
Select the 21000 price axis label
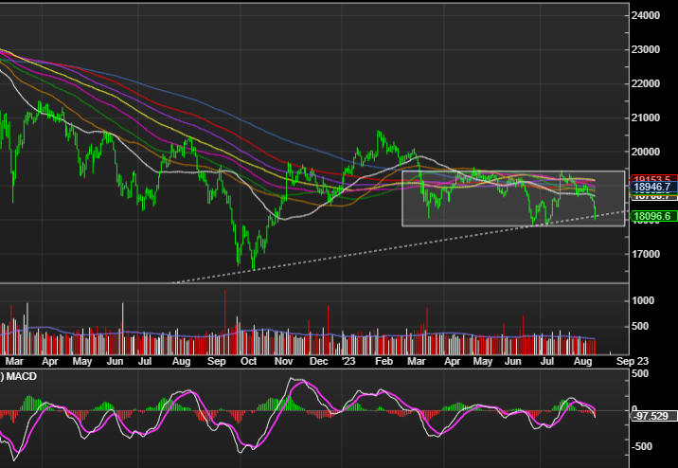646,118
